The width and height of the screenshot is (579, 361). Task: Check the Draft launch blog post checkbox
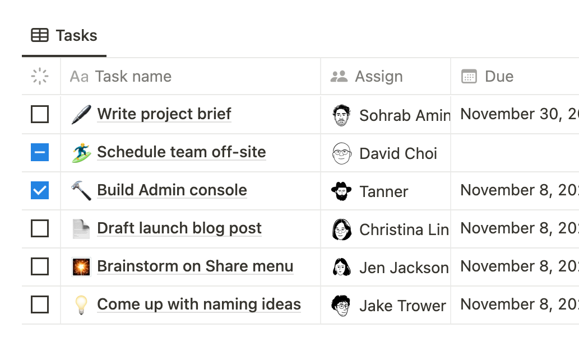click(x=40, y=228)
